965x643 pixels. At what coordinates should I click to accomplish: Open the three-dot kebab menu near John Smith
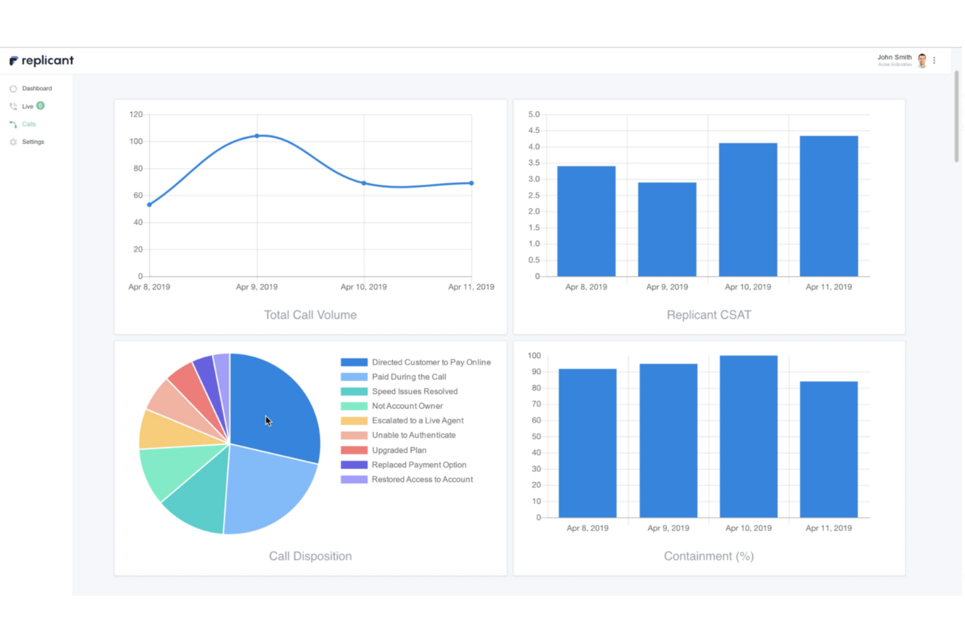[x=934, y=60]
